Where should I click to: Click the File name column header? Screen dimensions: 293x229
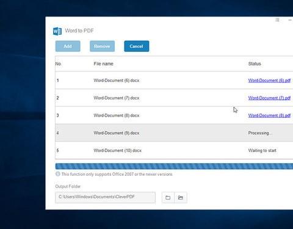click(103, 64)
